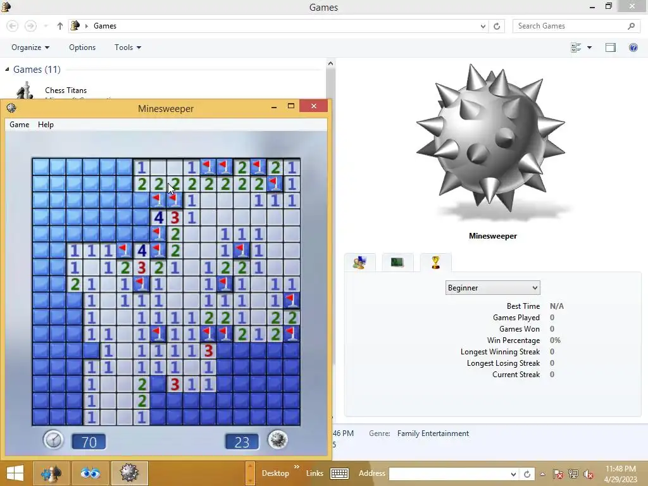Click the Address toolbar refresh icon
The width and height of the screenshot is (648, 486).
coord(527,474)
